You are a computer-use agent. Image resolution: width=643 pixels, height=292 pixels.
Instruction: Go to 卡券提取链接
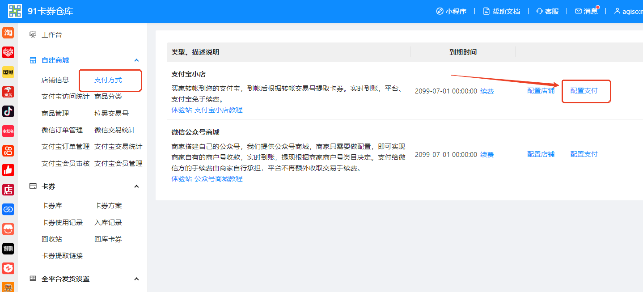62,256
